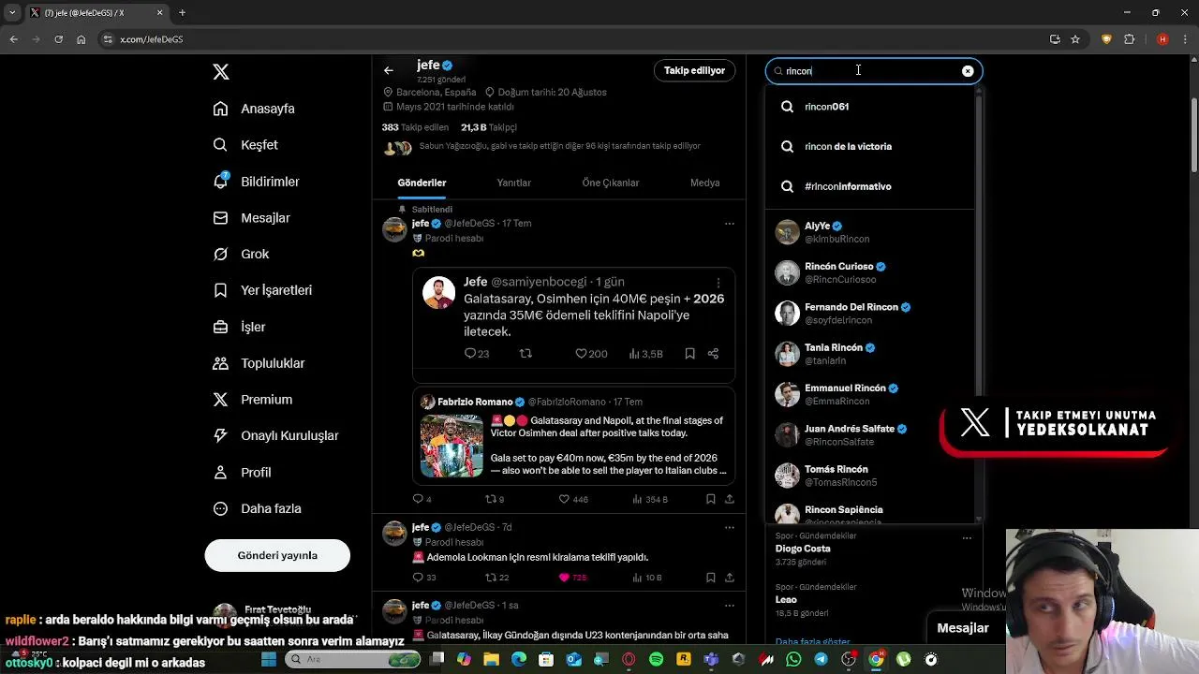The width and height of the screenshot is (1199, 674).
Task: Like the post with 446 likes
Action: coord(564,499)
